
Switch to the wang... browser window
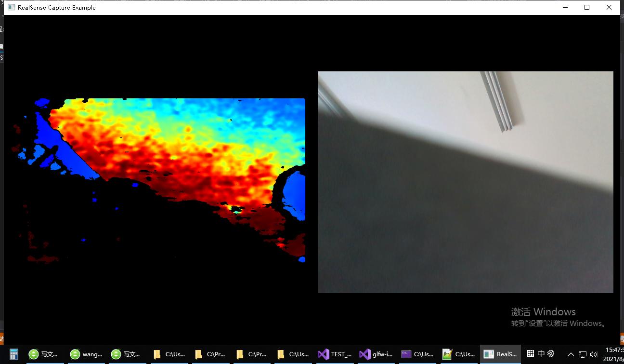click(86, 354)
